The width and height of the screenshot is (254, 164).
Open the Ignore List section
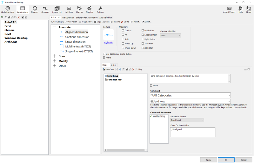[57, 10]
